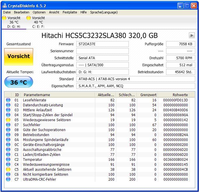The width and height of the screenshot is (199, 192).
Task: Click the blue status icon for Suchfehler
Action: pos(8,125)
